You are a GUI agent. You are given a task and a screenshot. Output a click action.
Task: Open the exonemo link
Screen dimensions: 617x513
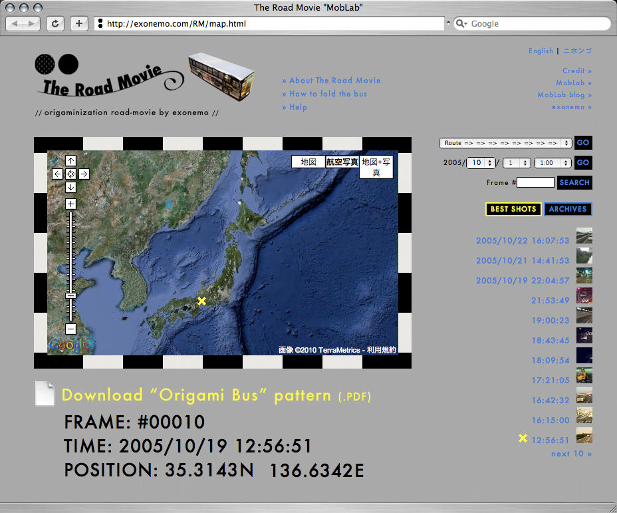572,107
